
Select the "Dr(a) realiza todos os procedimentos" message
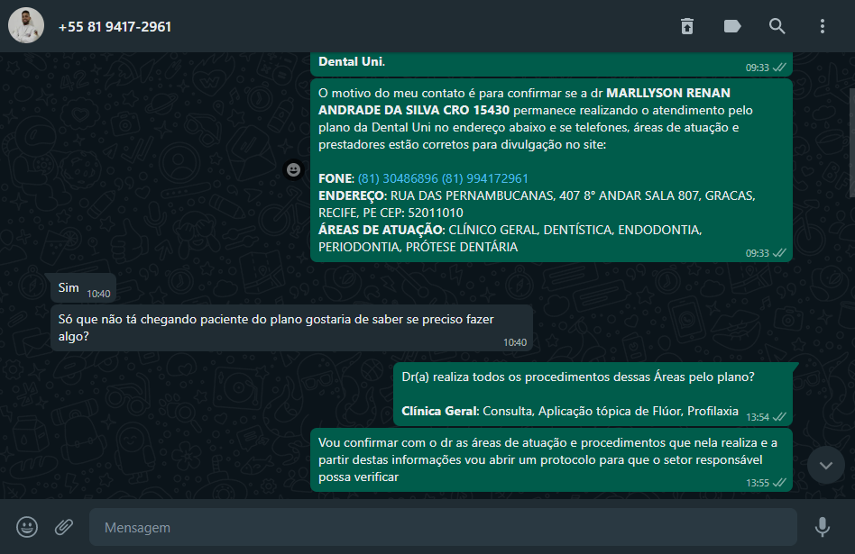[x=593, y=394]
